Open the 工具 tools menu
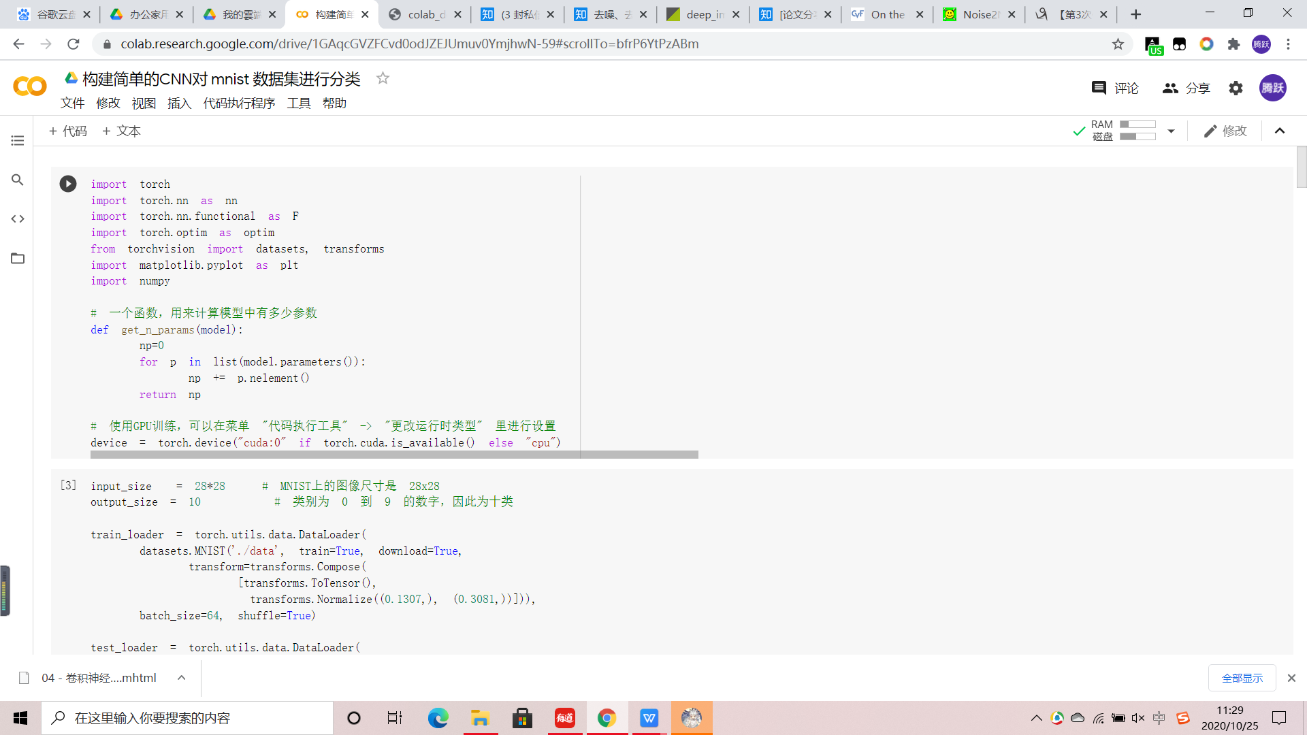Viewport: 1307px width, 735px height. [x=298, y=103]
